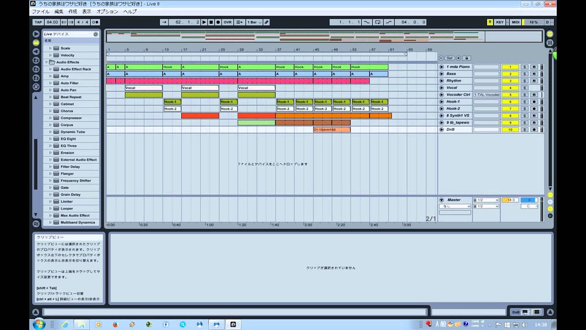
Task: Toggle the Punch-Out switch
Action: [x=389, y=22]
